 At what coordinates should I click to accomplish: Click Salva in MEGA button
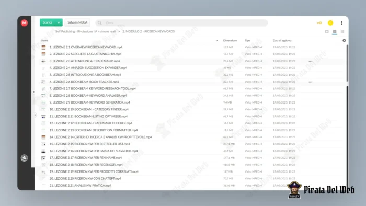click(x=77, y=22)
